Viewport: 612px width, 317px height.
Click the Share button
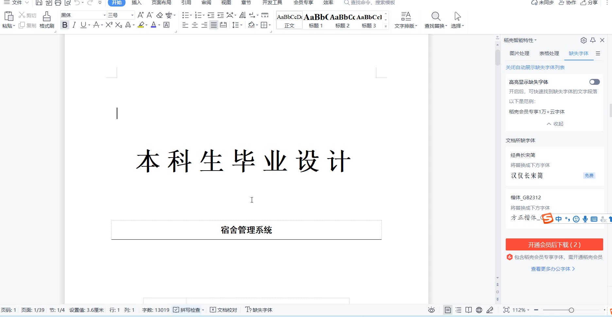click(x=589, y=3)
